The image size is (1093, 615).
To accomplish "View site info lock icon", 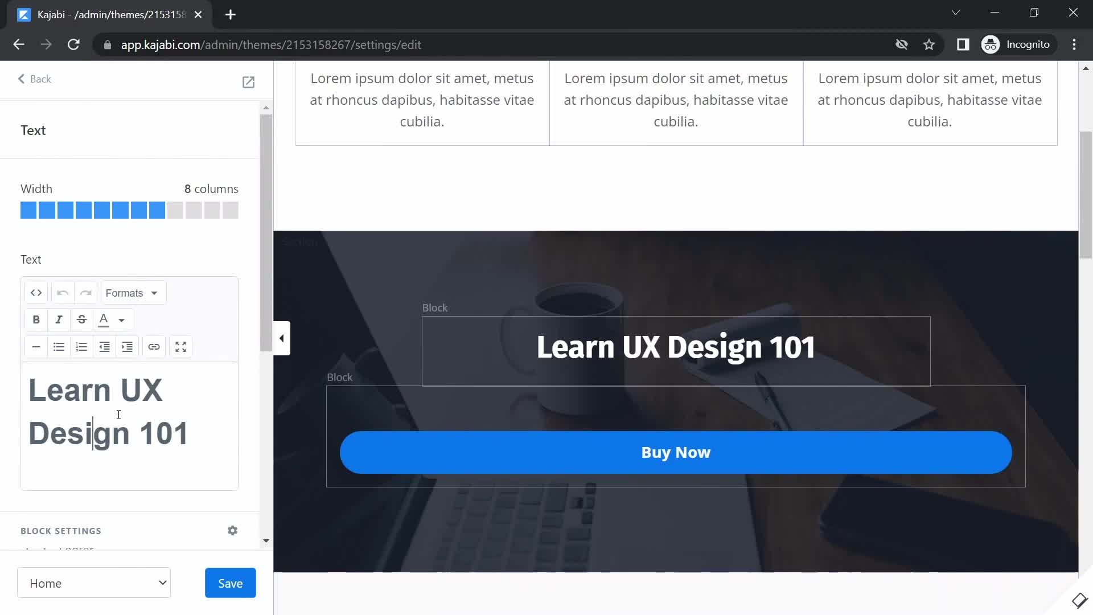I will [x=107, y=44].
